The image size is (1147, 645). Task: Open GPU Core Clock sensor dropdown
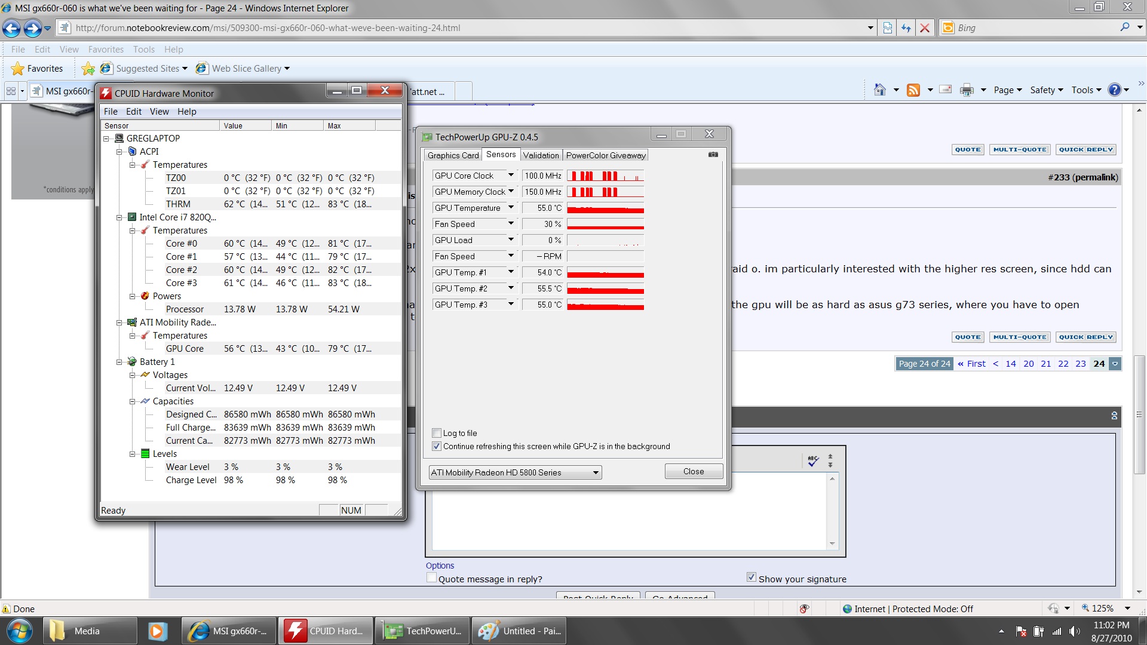pos(511,176)
